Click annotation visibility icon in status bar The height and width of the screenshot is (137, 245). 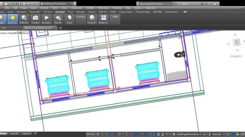click(x=154, y=134)
